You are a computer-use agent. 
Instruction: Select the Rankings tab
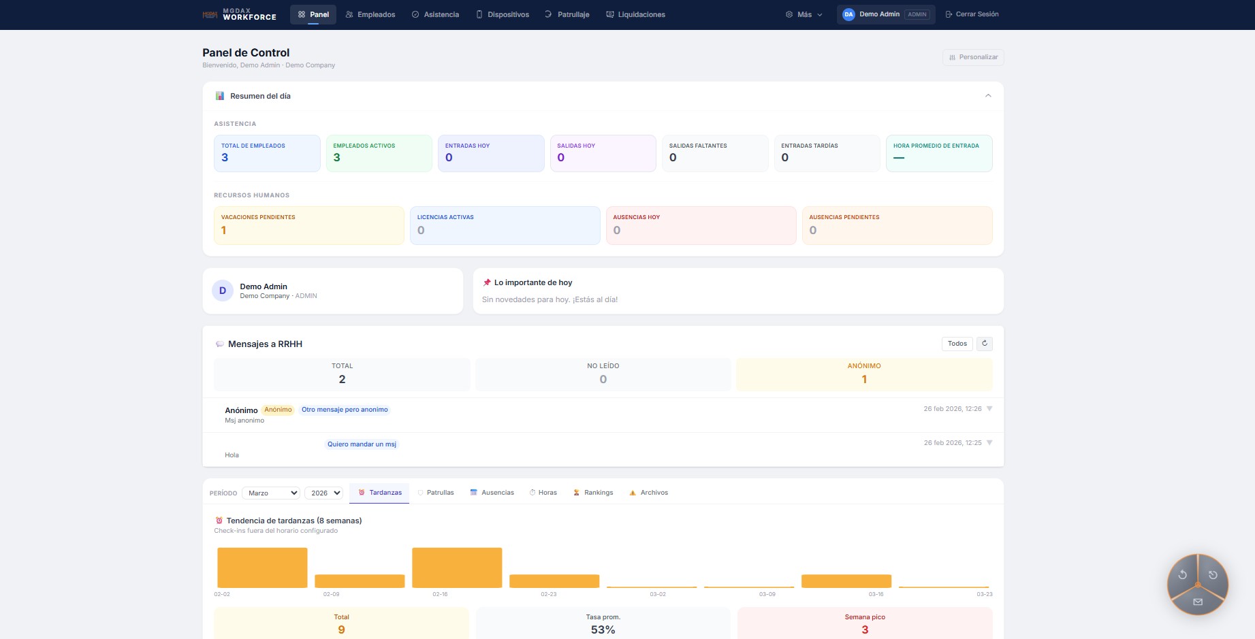[593, 492]
